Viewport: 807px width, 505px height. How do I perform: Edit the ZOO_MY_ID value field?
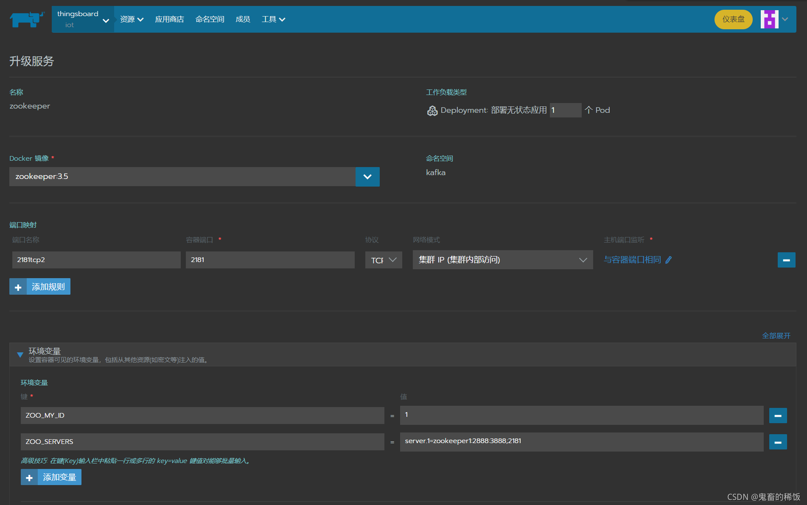coord(582,416)
